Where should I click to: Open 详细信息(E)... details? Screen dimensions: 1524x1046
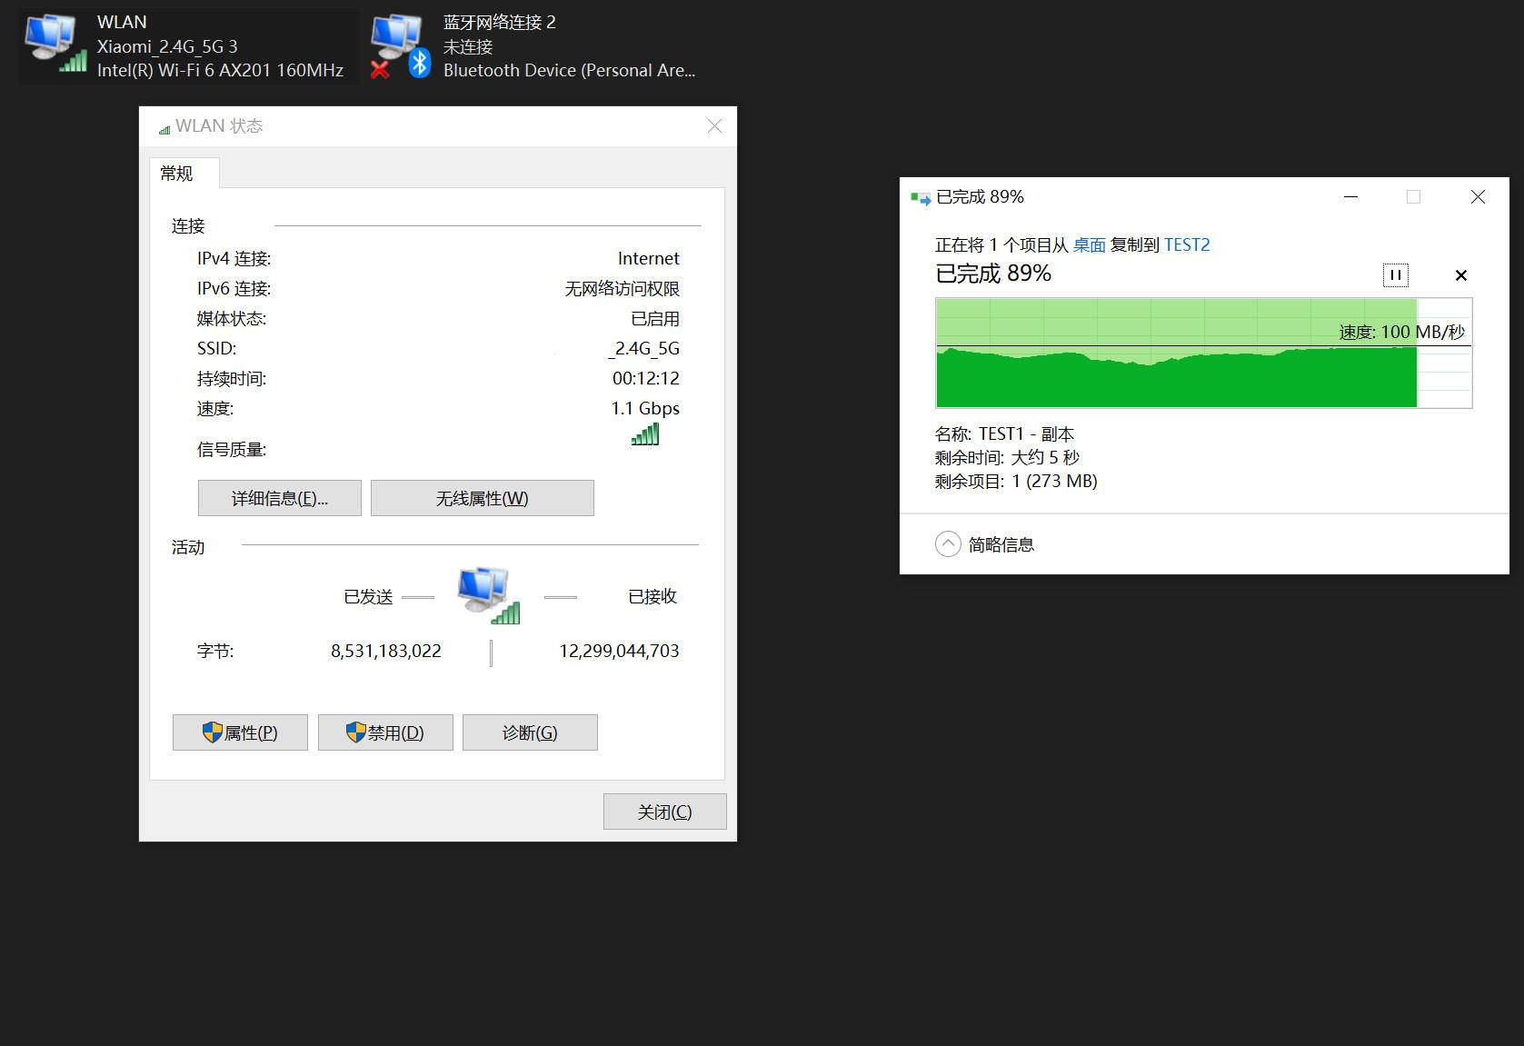[x=280, y=498]
